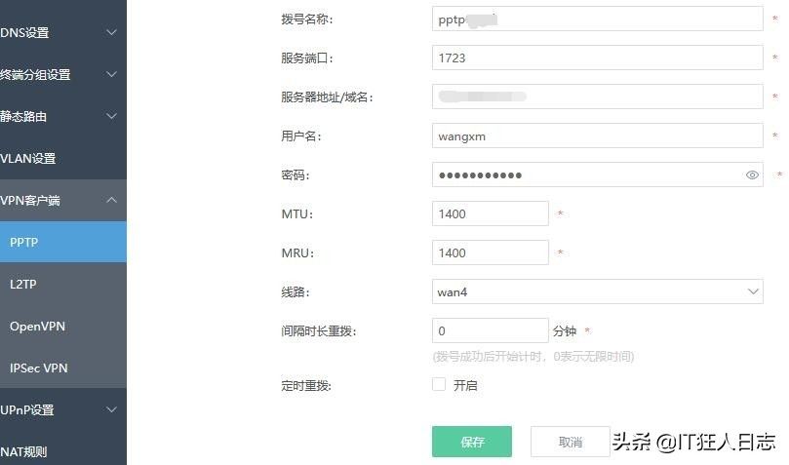Click the 保存 save button
789x465 pixels.
pyautogui.click(x=472, y=442)
